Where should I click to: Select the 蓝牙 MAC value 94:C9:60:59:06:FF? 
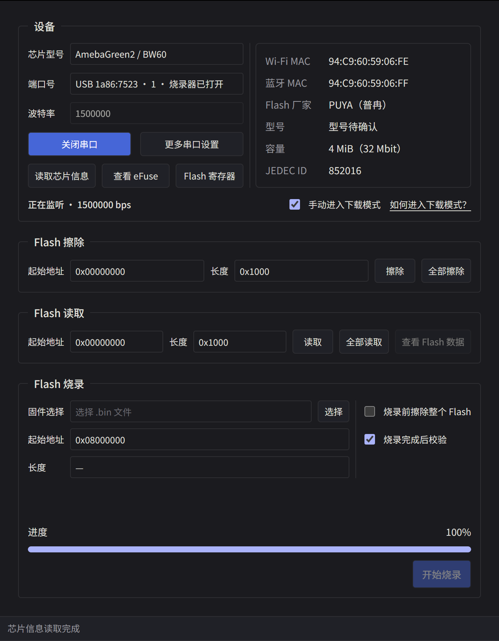(369, 83)
